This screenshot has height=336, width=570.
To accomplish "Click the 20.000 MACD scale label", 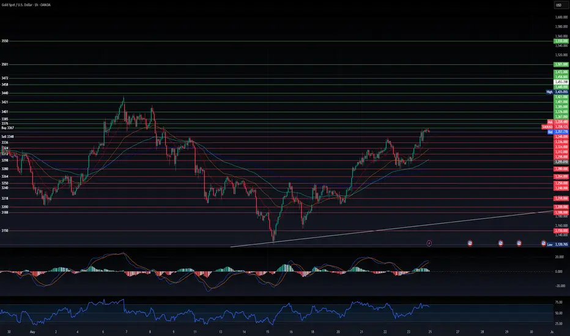I will [x=559, y=257].
